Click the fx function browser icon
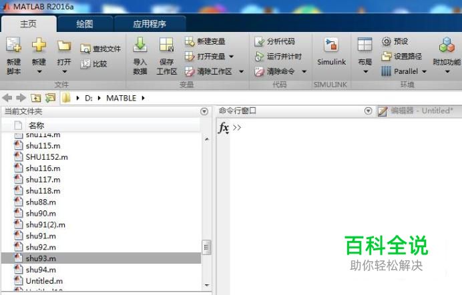462x295 pixels. click(x=224, y=128)
